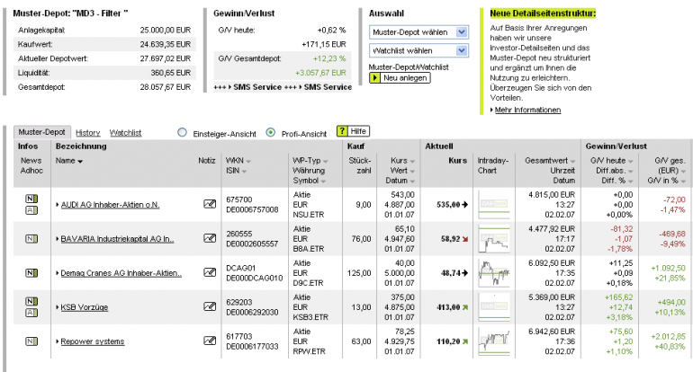693x372 pixels.
Task: Open Notiz icon for BAVARIA Industriekapital
Action: (210, 238)
